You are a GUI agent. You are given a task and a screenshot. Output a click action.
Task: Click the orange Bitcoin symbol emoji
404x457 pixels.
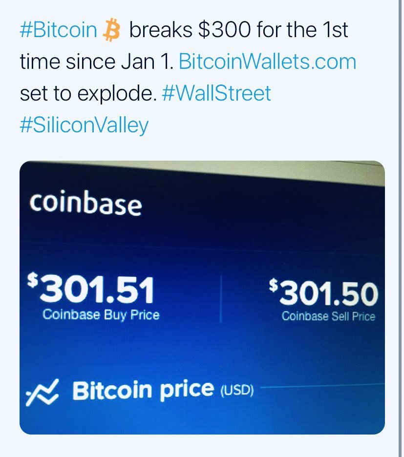[x=112, y=30]
